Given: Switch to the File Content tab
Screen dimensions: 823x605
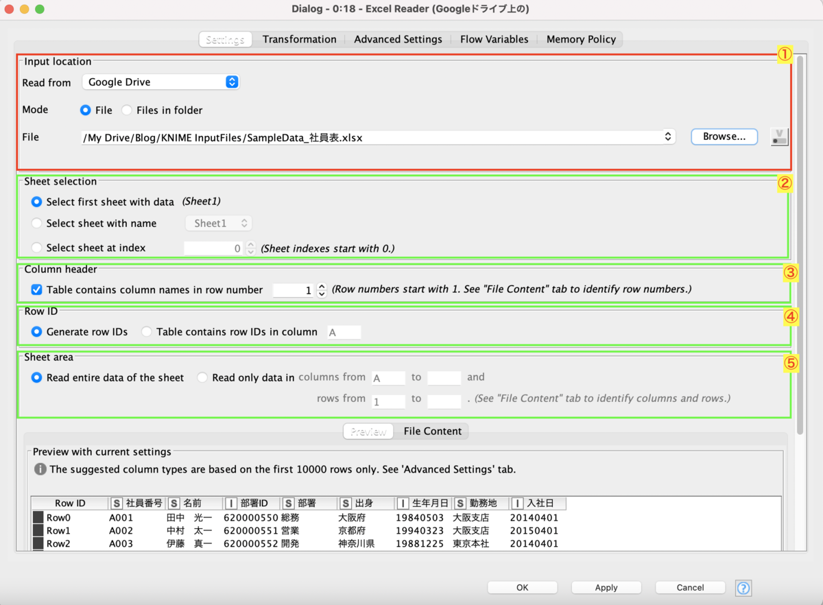Looking at the screenshot, I should click(x=432, y=431).
